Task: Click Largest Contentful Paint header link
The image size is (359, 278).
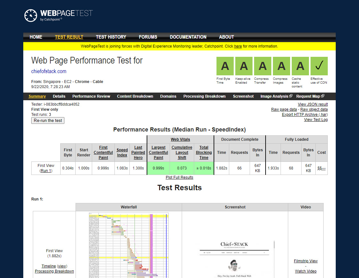Action: [x=158, y=153]
